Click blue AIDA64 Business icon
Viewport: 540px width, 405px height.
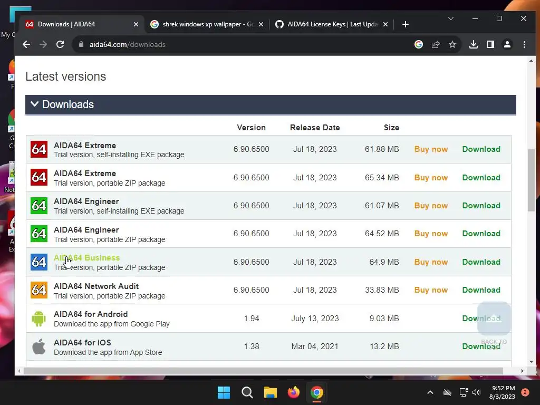[39, 262]
